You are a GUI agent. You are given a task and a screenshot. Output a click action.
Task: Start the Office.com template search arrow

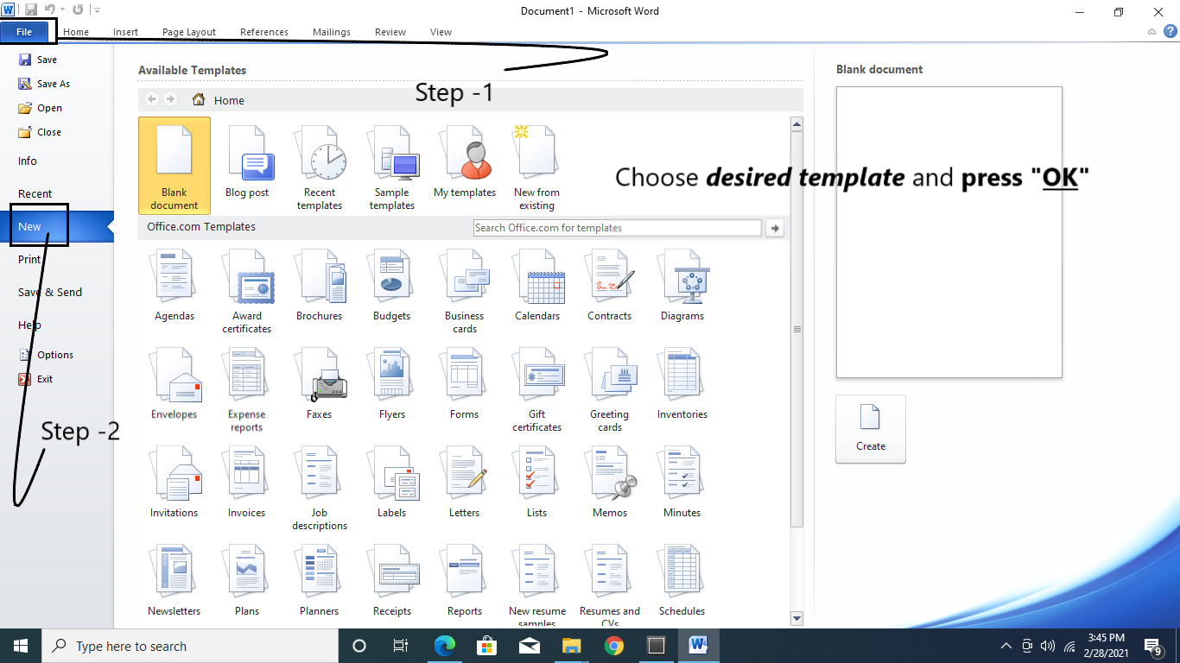click(775, 228)
